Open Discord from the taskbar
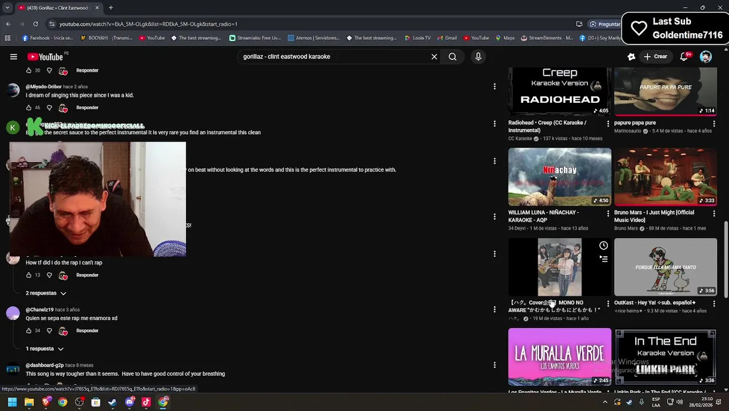The image size is (729, 411). (x=129, y=402)
